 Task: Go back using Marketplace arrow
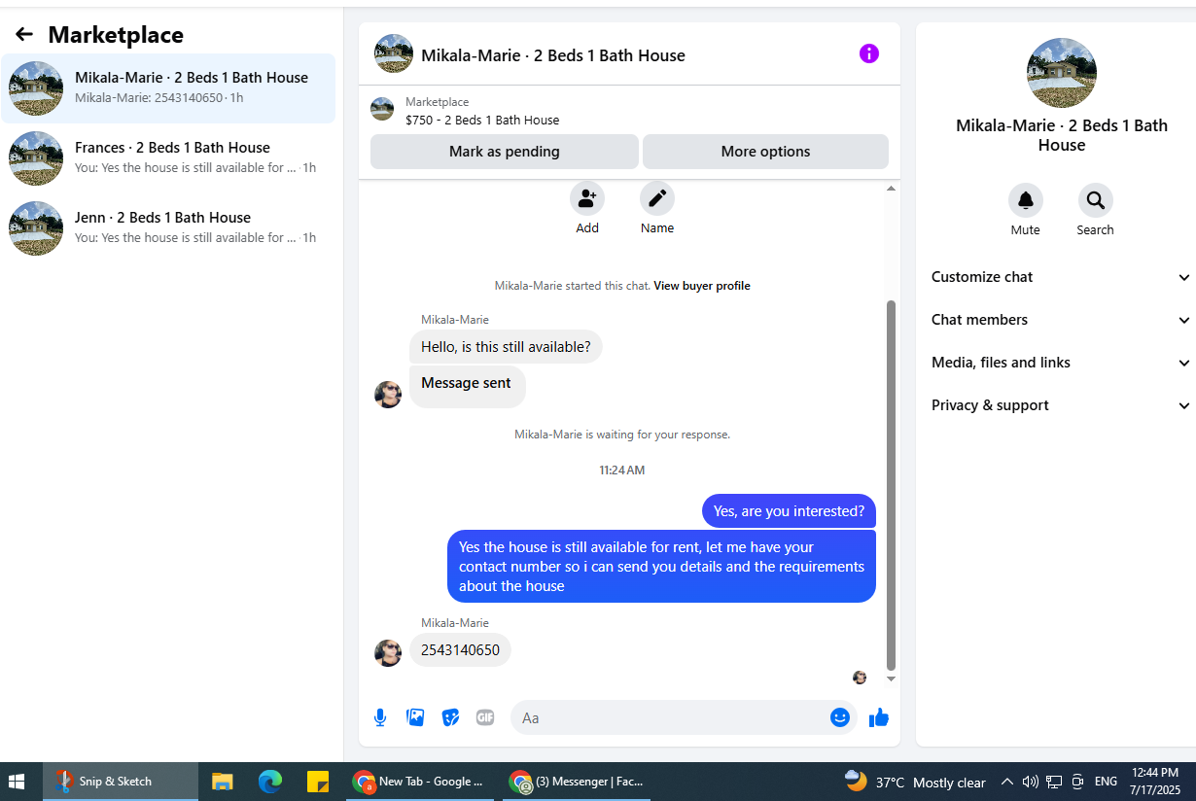24,35
